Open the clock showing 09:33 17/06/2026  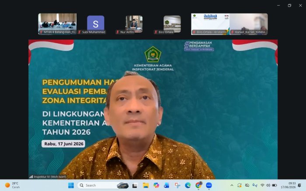click(288, 185)
